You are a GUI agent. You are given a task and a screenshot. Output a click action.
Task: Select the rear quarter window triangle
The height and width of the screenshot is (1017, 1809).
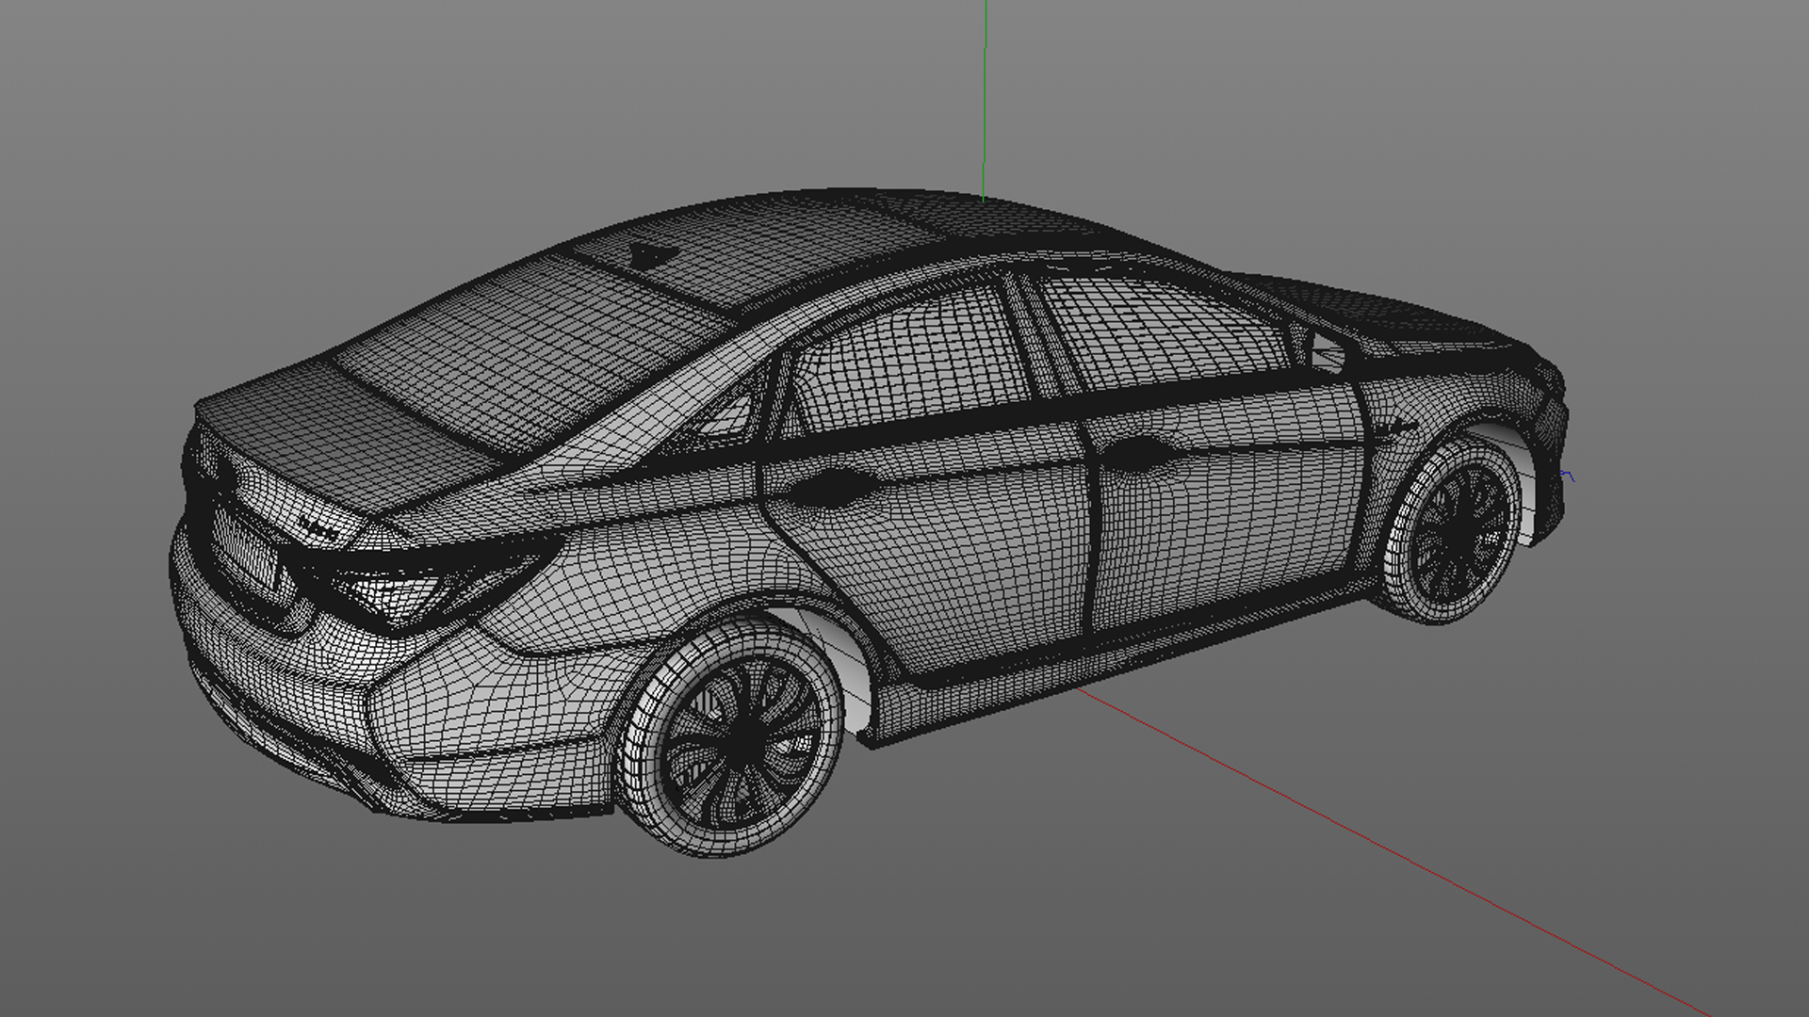click(x=733, y=416)
